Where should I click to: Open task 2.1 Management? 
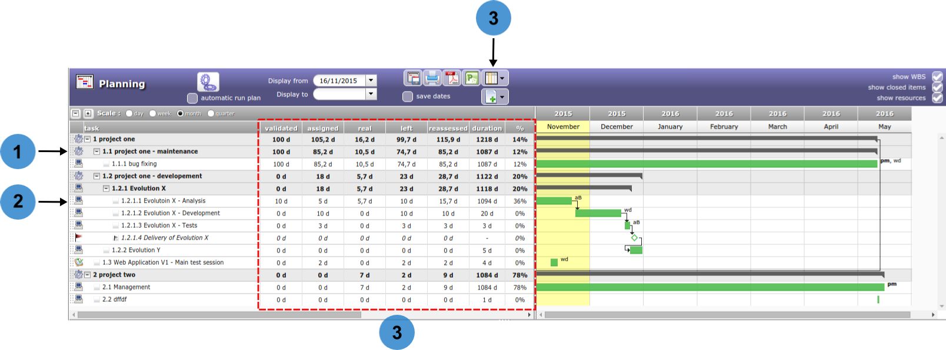[x=126, y=287]
